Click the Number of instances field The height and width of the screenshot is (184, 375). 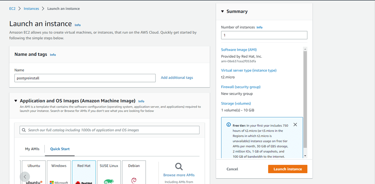pyautogui.click(x=264, y=35)
